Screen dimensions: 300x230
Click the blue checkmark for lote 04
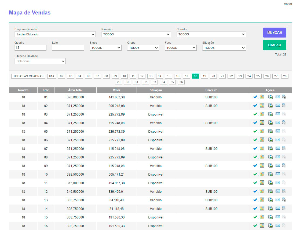255,123
